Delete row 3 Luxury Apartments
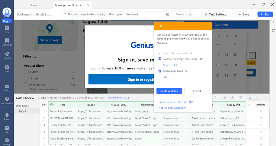The width and height of the screenshot is (276, 146). click(261, 125)
